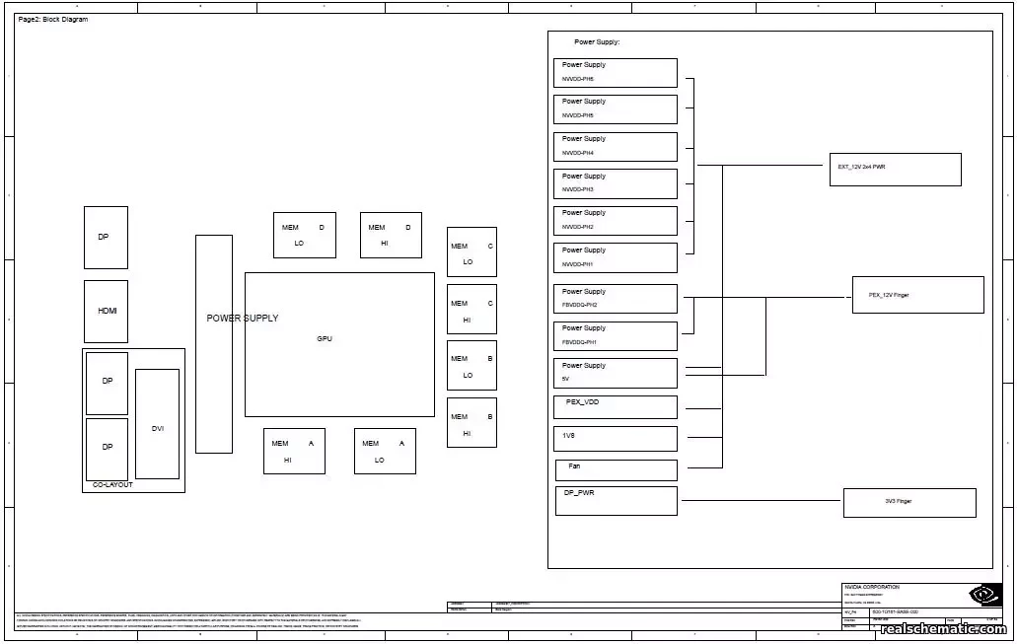This screenshot has height=644, width=1017.
Task: Select the HDMI connector block
Action: [106, 311]
